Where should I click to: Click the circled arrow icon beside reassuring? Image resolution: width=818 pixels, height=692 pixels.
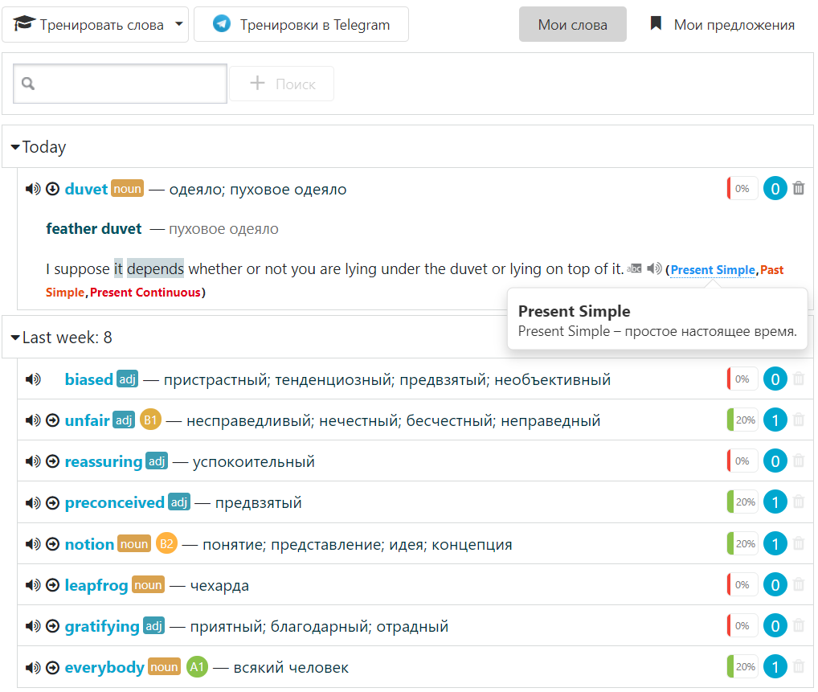click(x=53, y=461)
